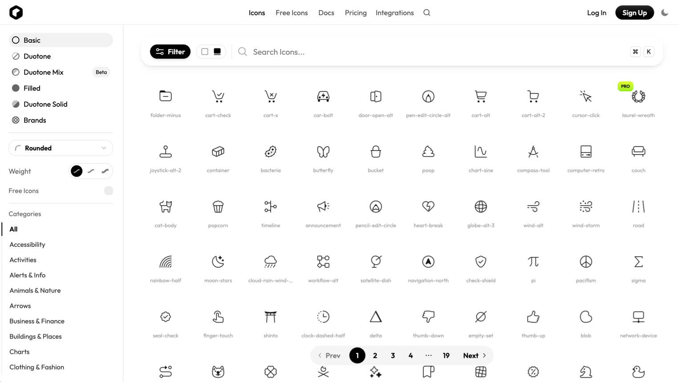Viewport: 679px width, 382px height.
Task: Go to page 3
Action: pos(393,355)
